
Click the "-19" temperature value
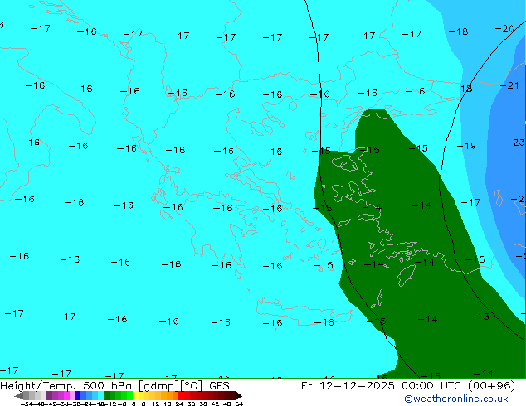[x=466, y=146]
